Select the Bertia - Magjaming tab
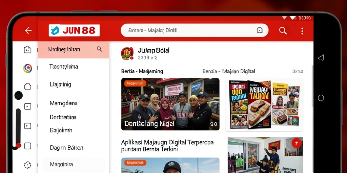The height and width of the screenshot is (173, 347). click(x=142, y=71)
